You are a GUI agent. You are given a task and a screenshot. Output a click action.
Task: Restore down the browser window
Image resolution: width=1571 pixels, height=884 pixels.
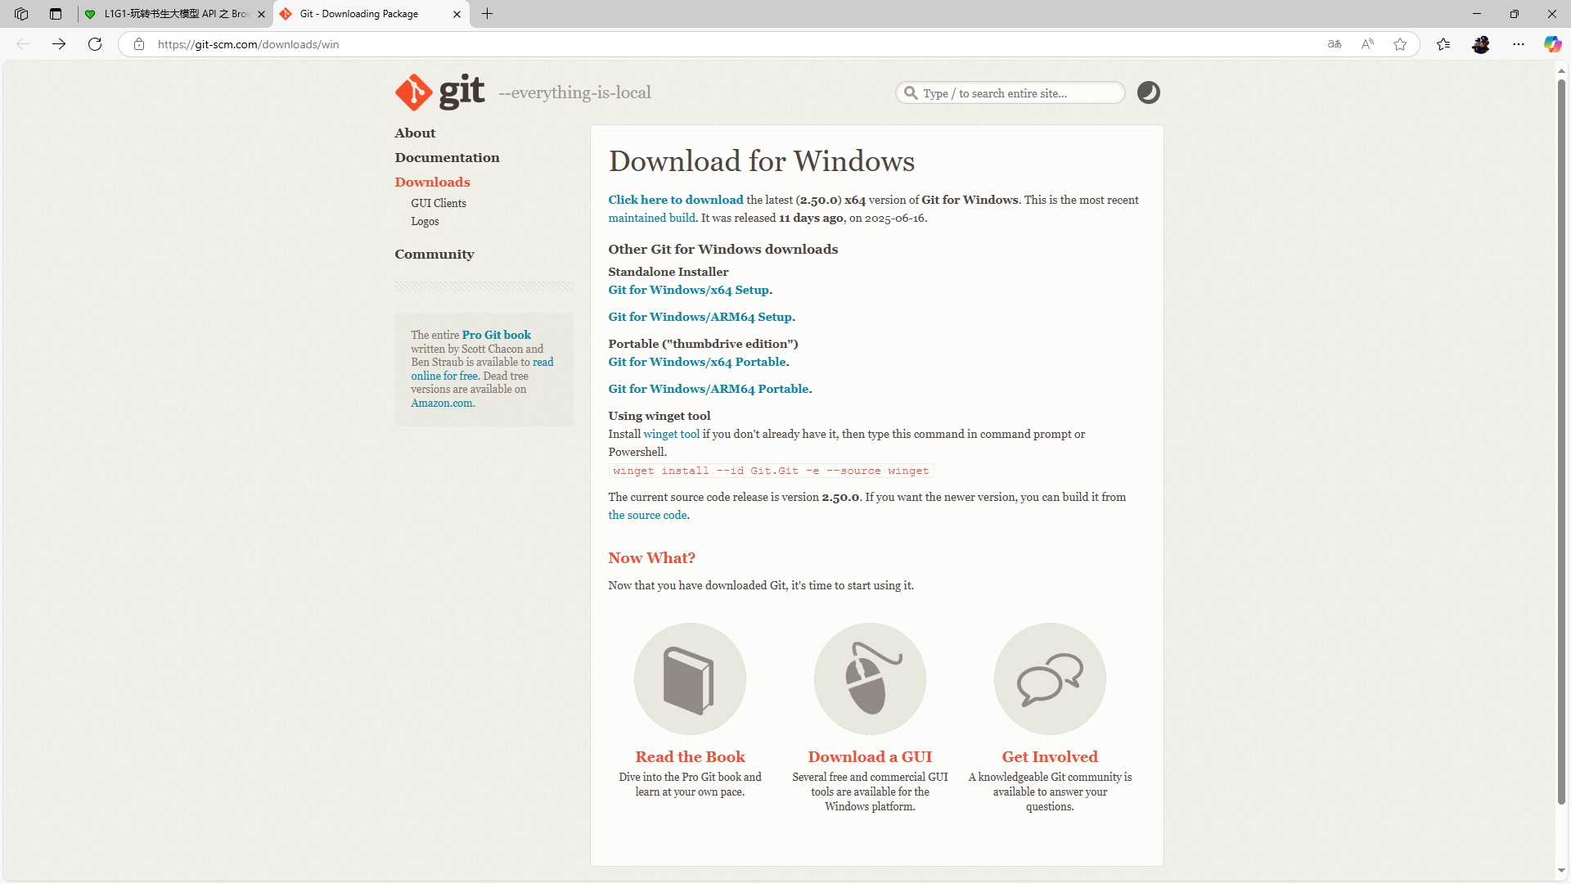pos(1515,14)
